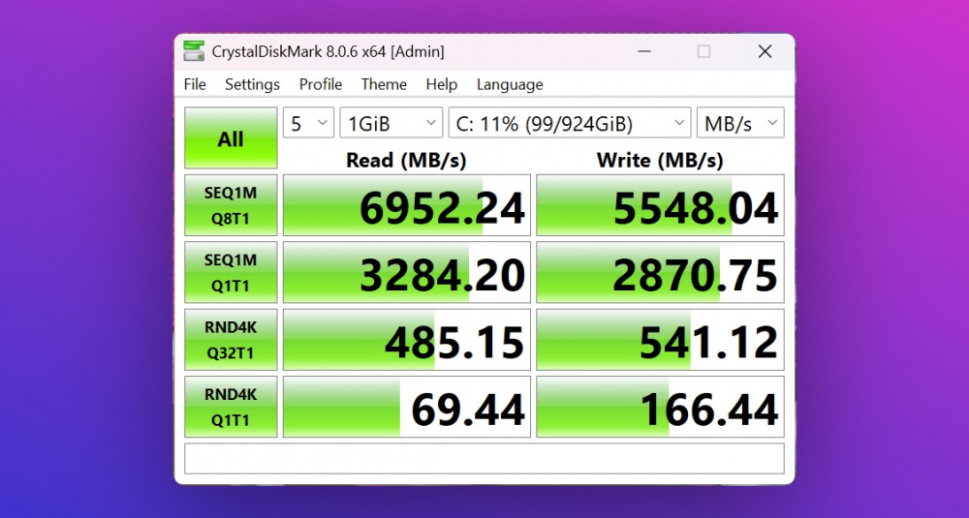Start the RND4K Q32T1 test
969x518 pixels.
(x=231, y=340)
